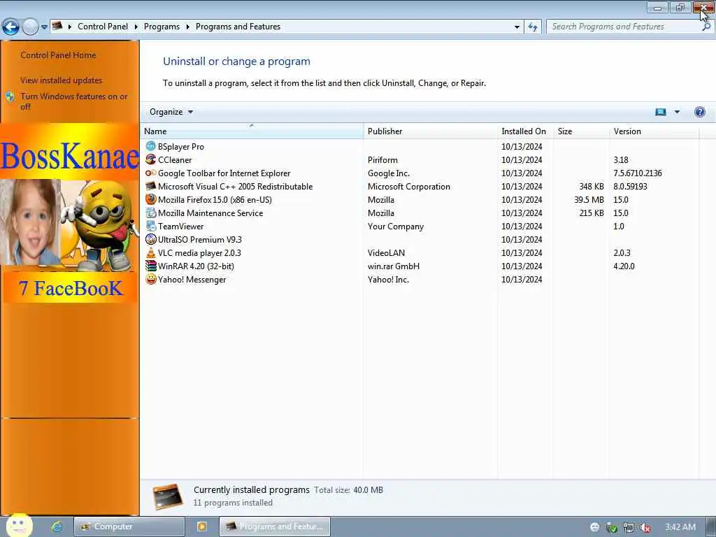Select the TeamViewer entry name
The height and width of the screenshot is (537, 716).
(181, 226)
